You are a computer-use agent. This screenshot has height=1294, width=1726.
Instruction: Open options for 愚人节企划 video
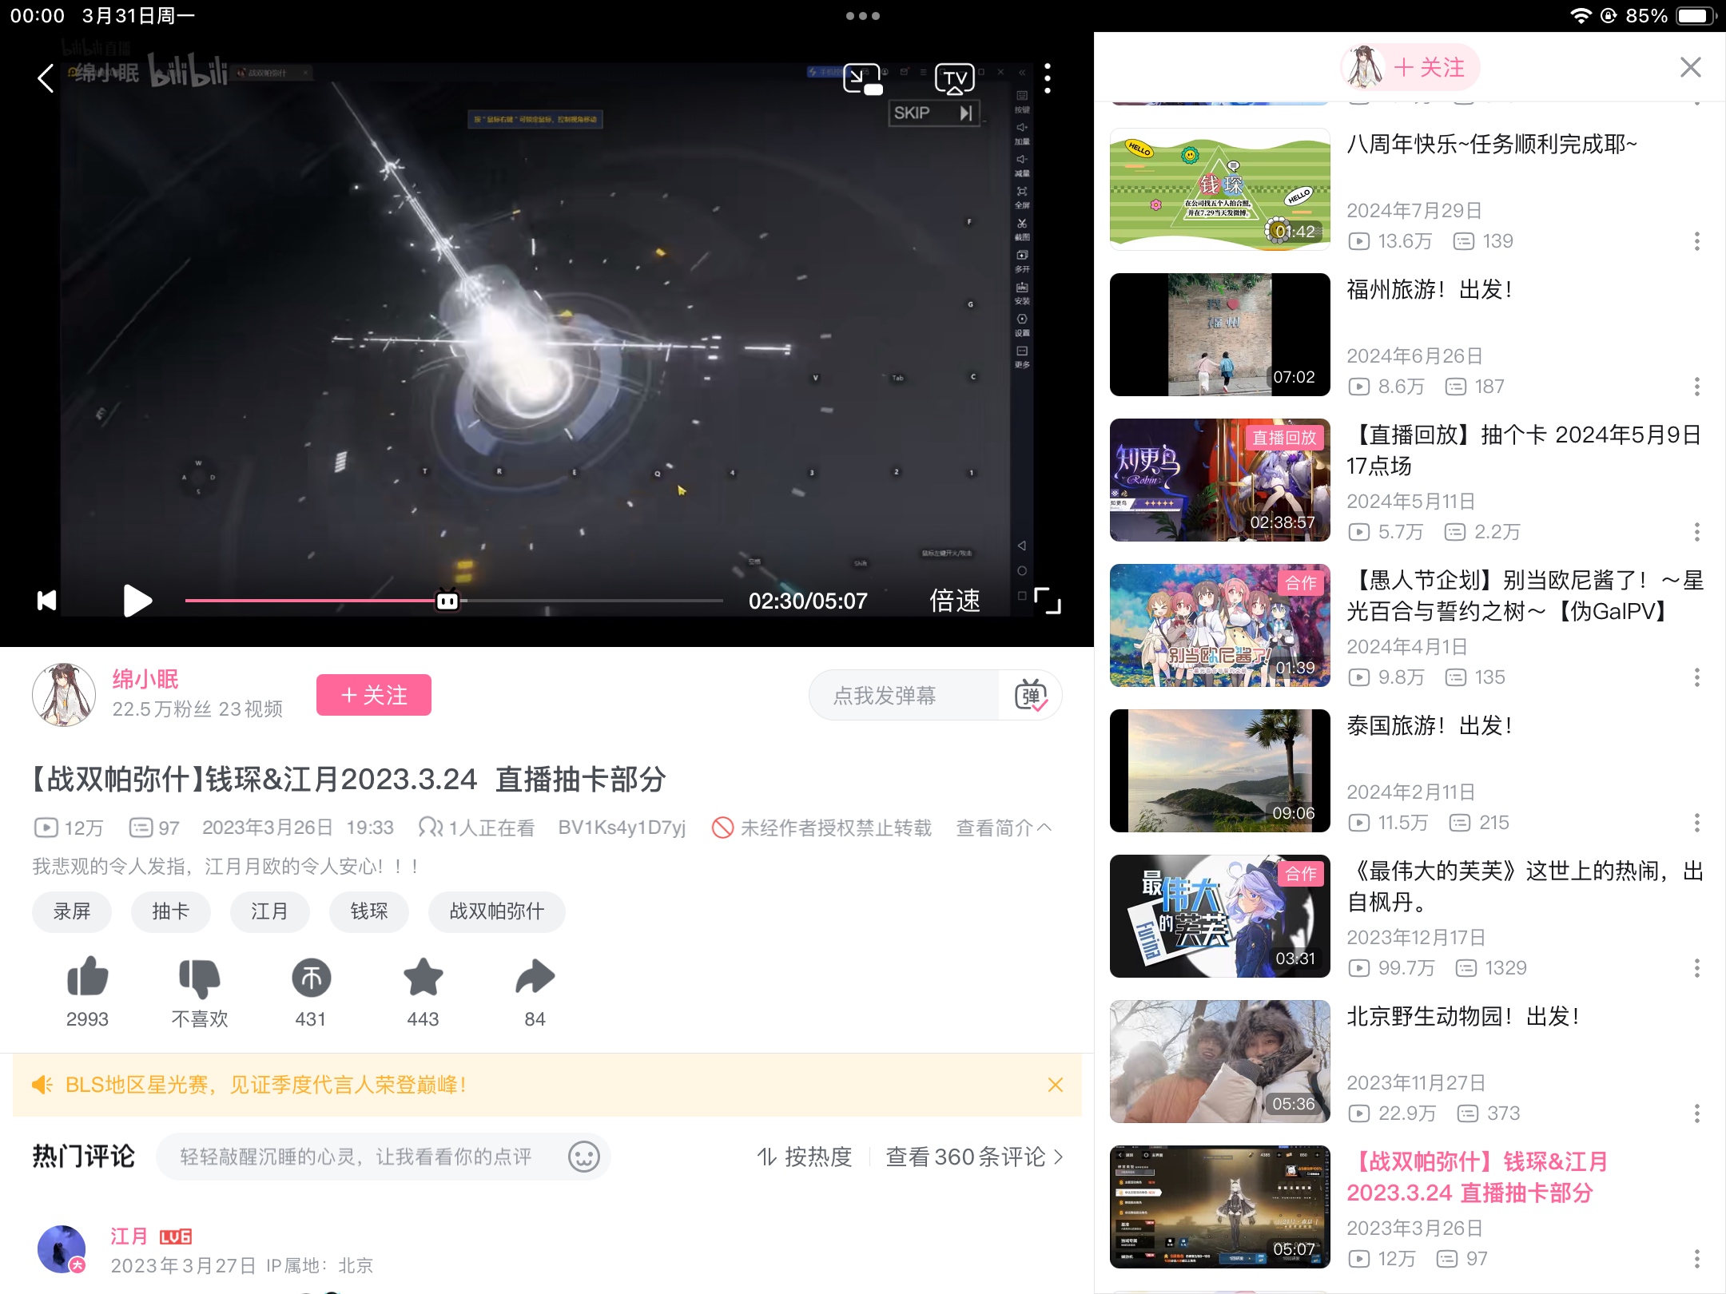pos(1697,677)
